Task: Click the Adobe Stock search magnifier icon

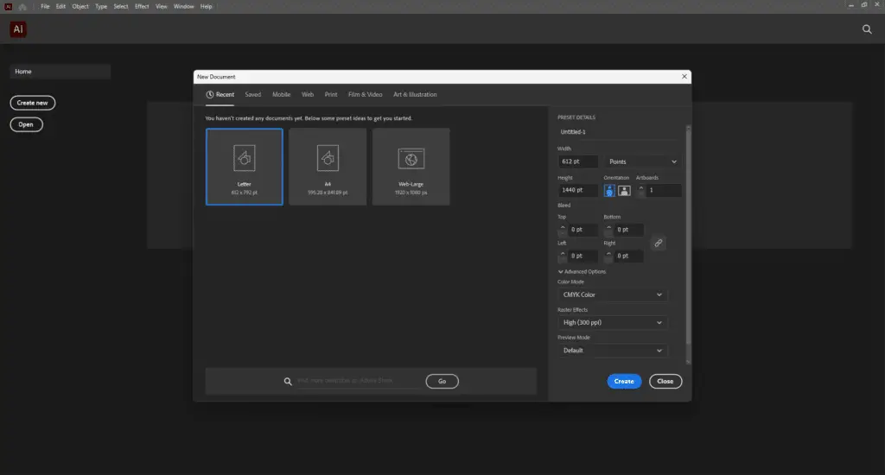Action: click(288, 382)
